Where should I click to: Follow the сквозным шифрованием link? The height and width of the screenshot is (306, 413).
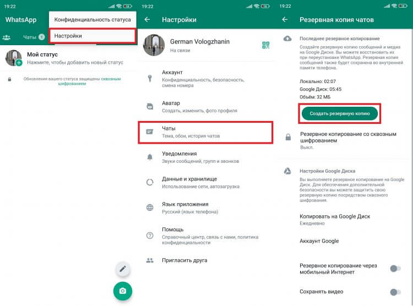[x=91, y=81]
